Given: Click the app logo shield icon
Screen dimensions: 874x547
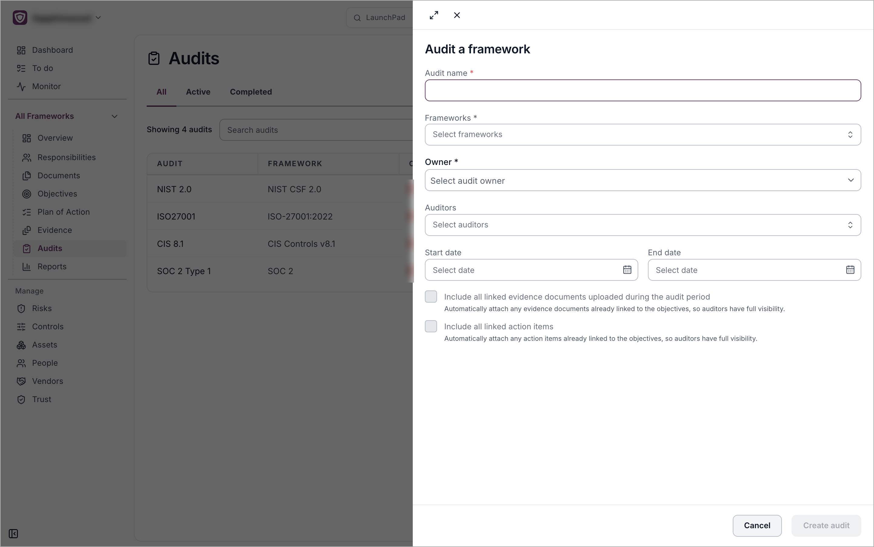Looking at the screenshot, I should pos(20,17).
